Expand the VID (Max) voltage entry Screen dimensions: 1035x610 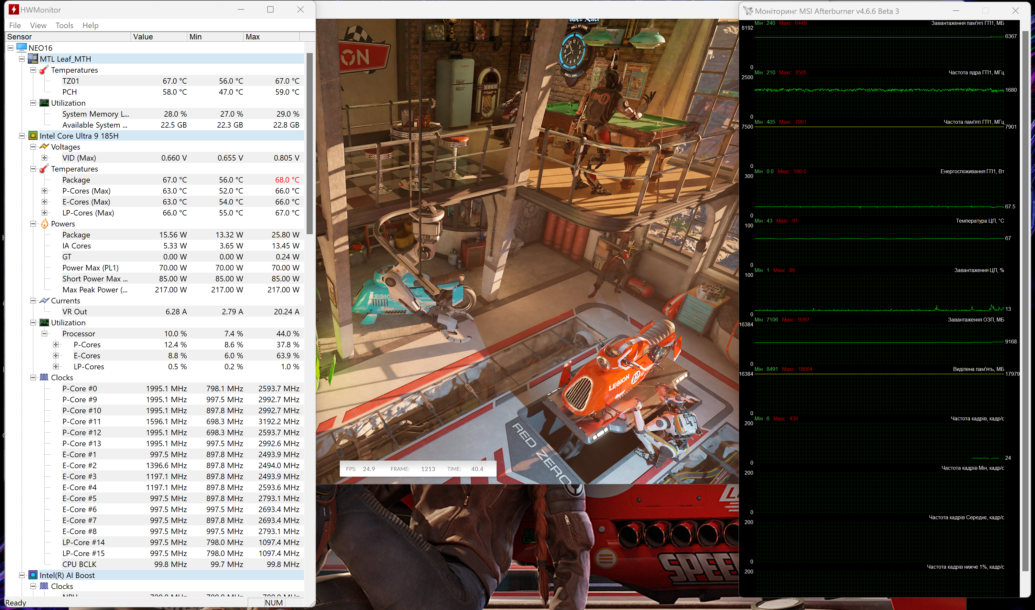click(x=44, y=158)
